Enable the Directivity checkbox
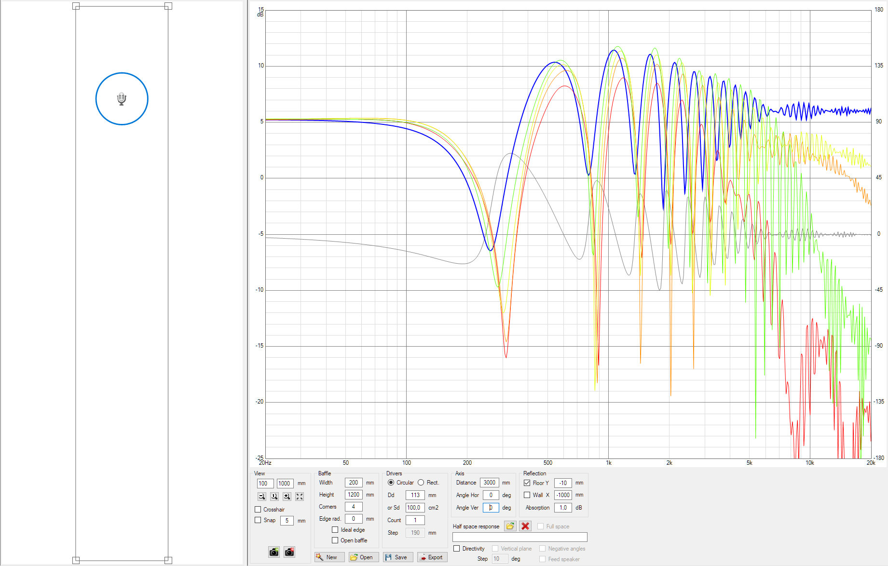 point(457,549)
